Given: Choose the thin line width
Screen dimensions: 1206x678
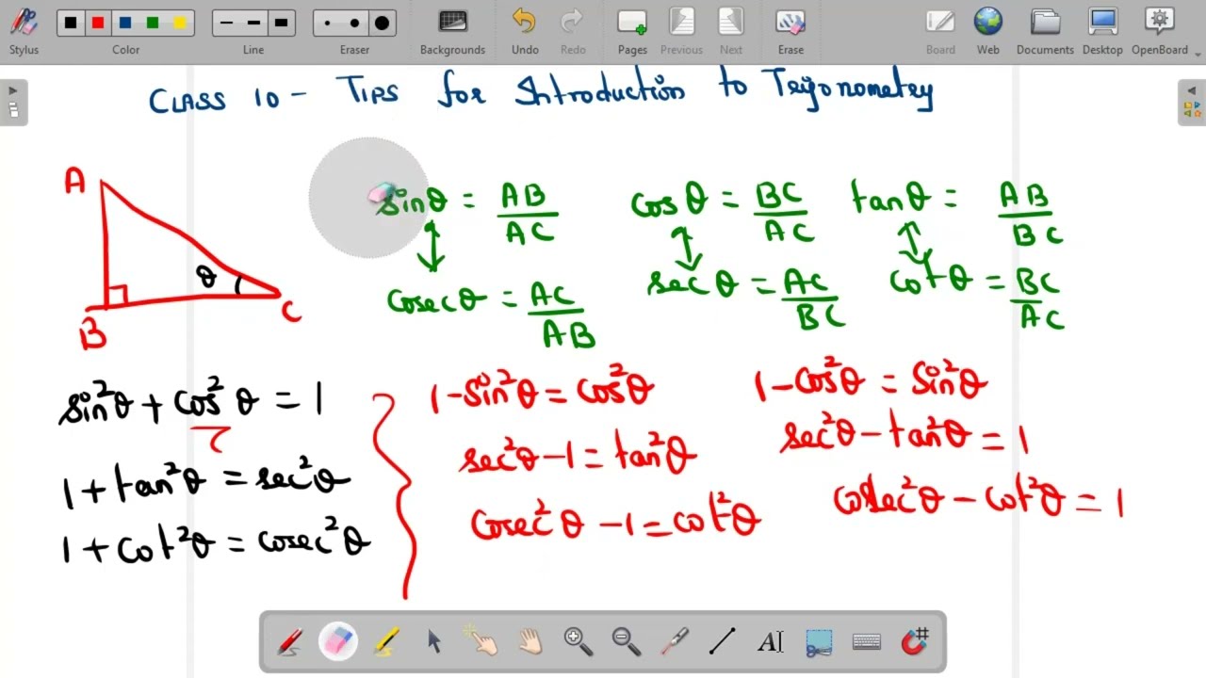Looking at the screenshot, I should pyautogui.click(x=226, y=23).
